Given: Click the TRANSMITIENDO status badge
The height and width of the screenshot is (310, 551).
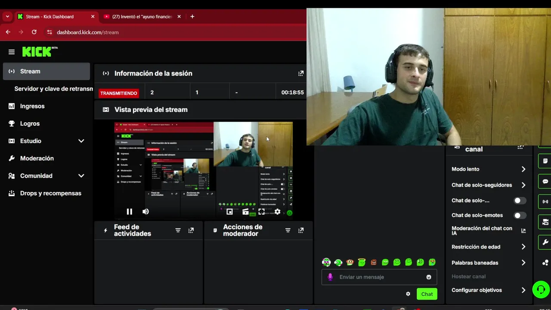Looking at the screenshot, I should pos(119,93).
